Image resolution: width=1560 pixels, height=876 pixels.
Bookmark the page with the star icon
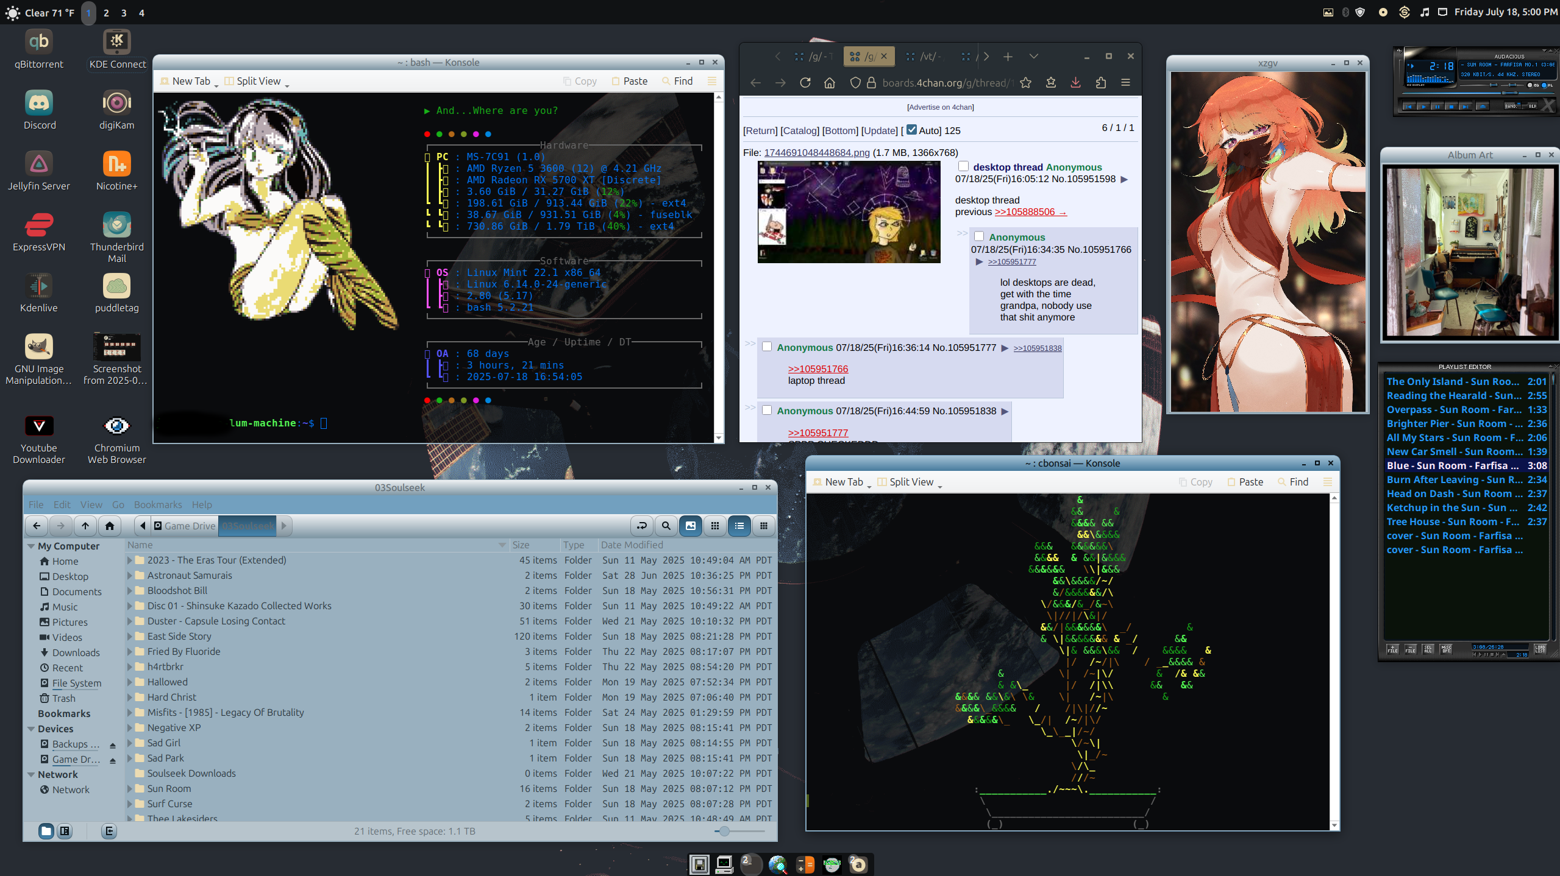point(1026,83)
